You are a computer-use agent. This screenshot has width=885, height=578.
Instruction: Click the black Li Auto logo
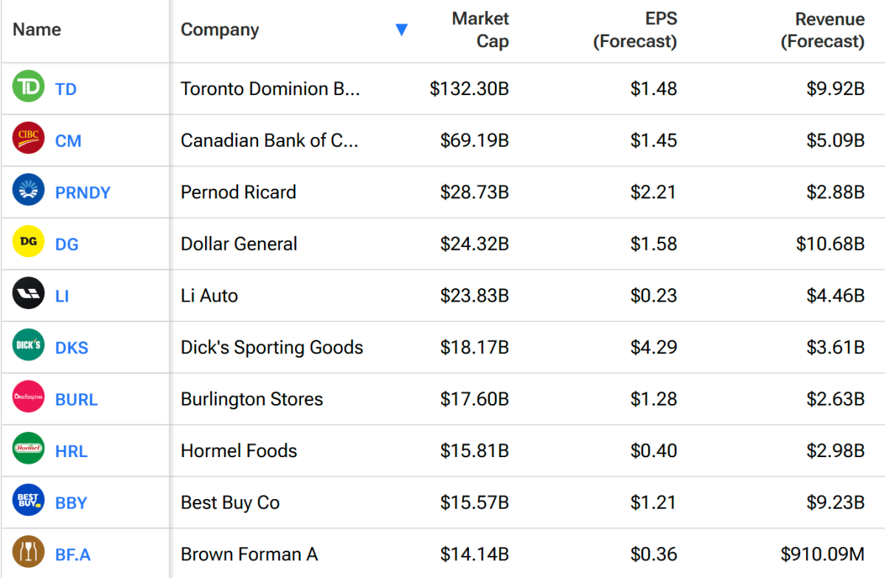[29, 295]
